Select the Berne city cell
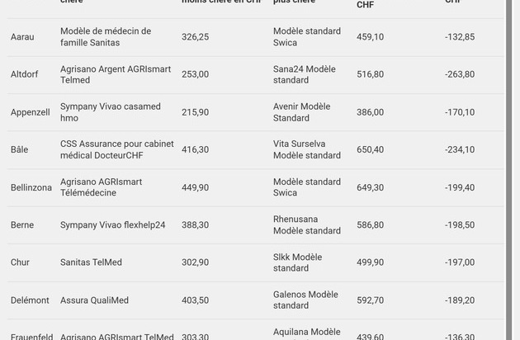 [x=22, y=224]
